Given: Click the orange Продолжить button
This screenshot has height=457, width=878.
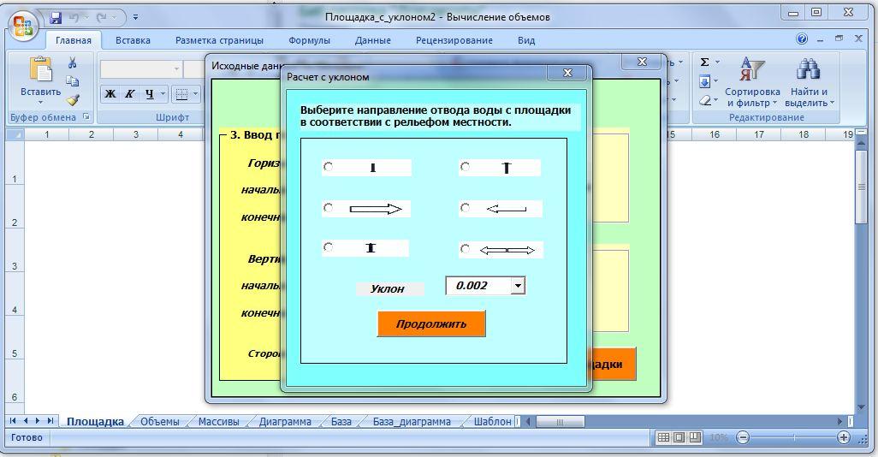Looking at the screenshot, I should tap(431, 323).
